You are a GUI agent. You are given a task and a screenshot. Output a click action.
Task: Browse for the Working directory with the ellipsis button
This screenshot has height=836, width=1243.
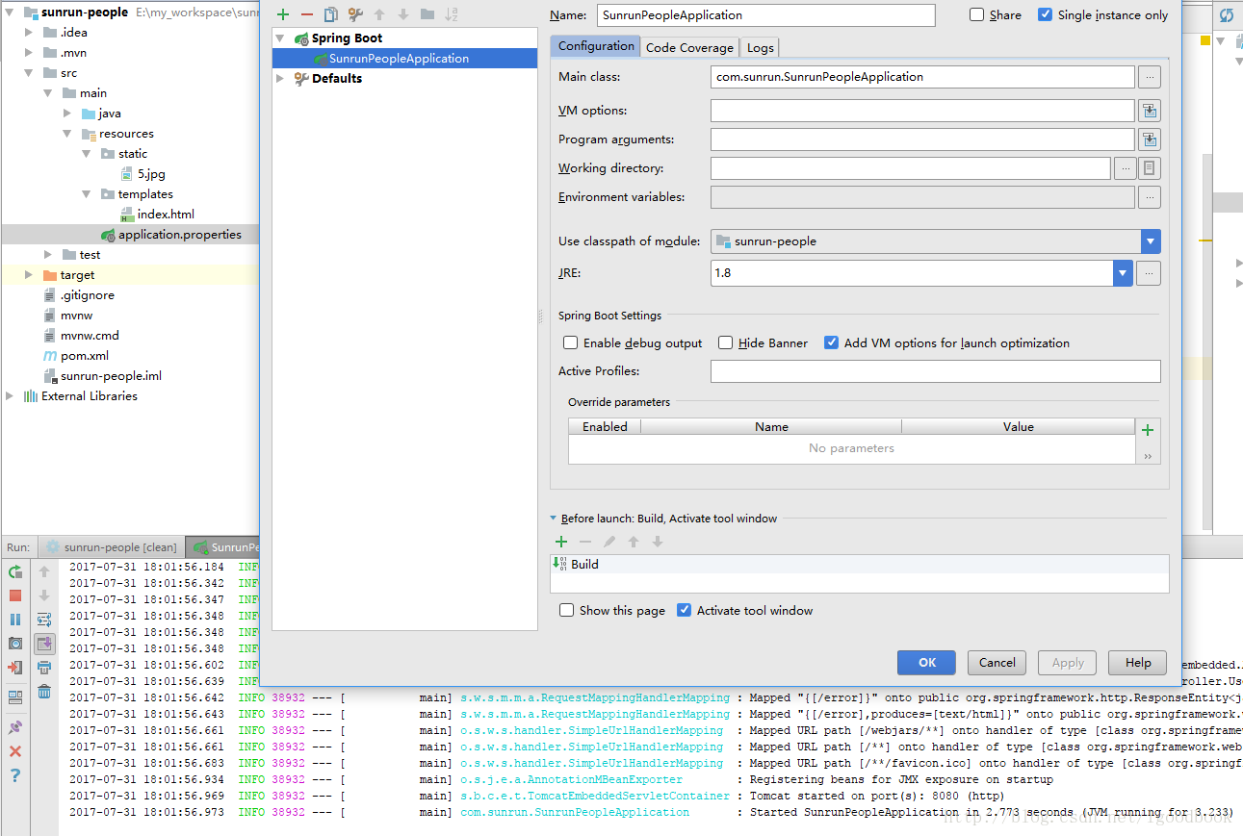pyautogui.click(x=1125, y=168)
